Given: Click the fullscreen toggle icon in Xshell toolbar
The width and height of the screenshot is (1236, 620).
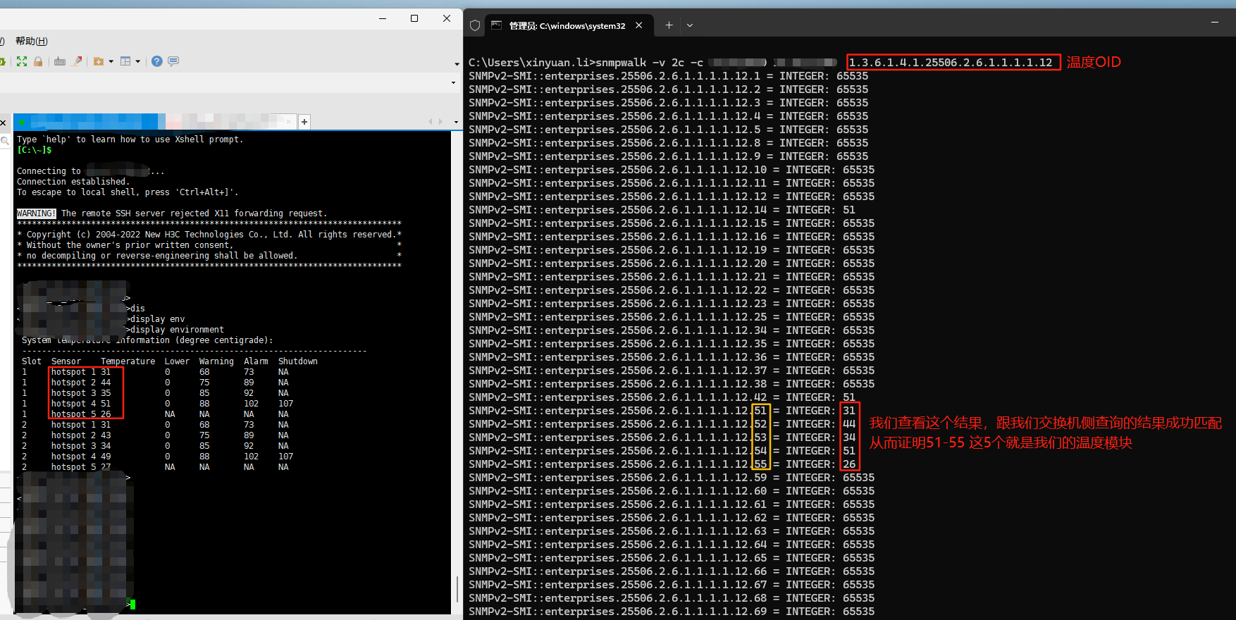Looking at the screenshot, I should (22, 61).
